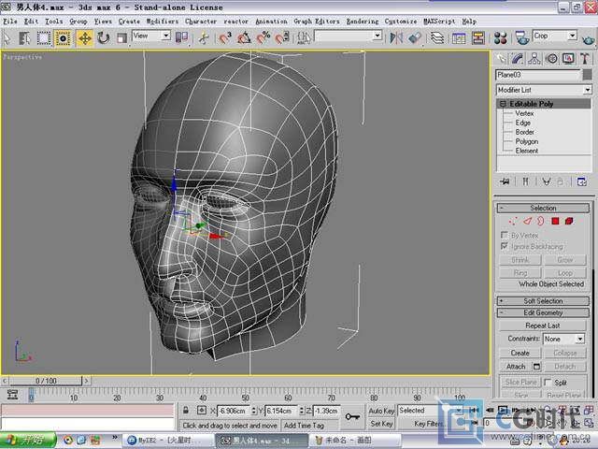This screenshot has height=449, width=598.
Task: Open the Modifier List dropdown
Action: pyautogui.click(x=544, y=90)
